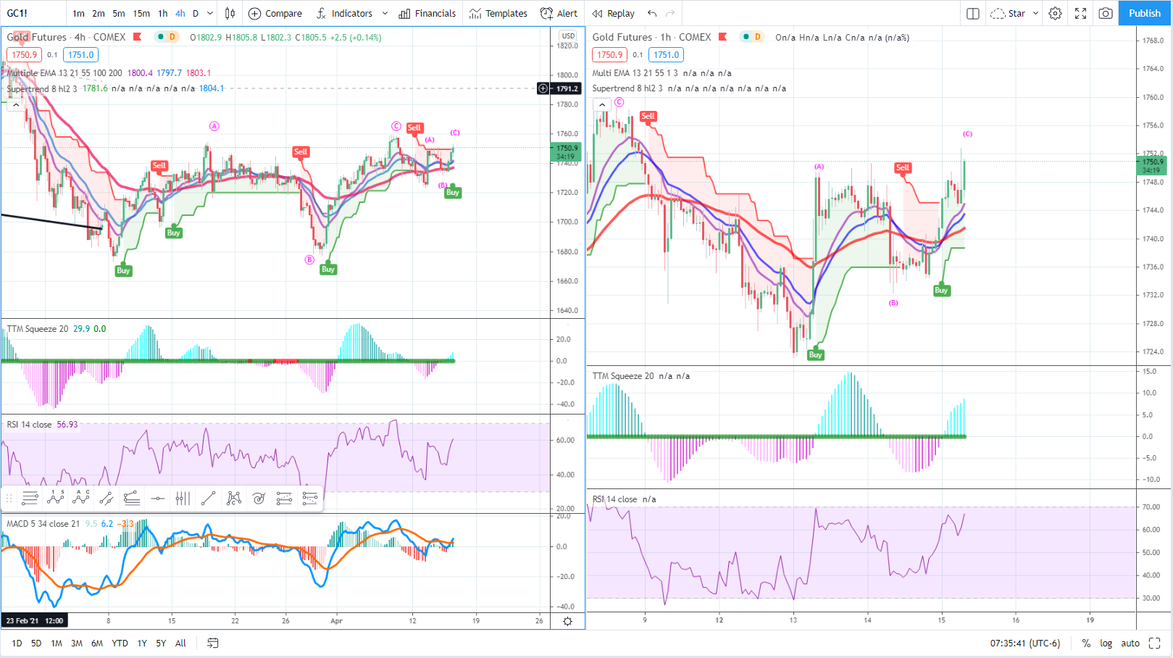Screen dimensions: 1173x658
Task: Expand the Indicators favorites dropdown arrow
Action: [x=385, y=13]
